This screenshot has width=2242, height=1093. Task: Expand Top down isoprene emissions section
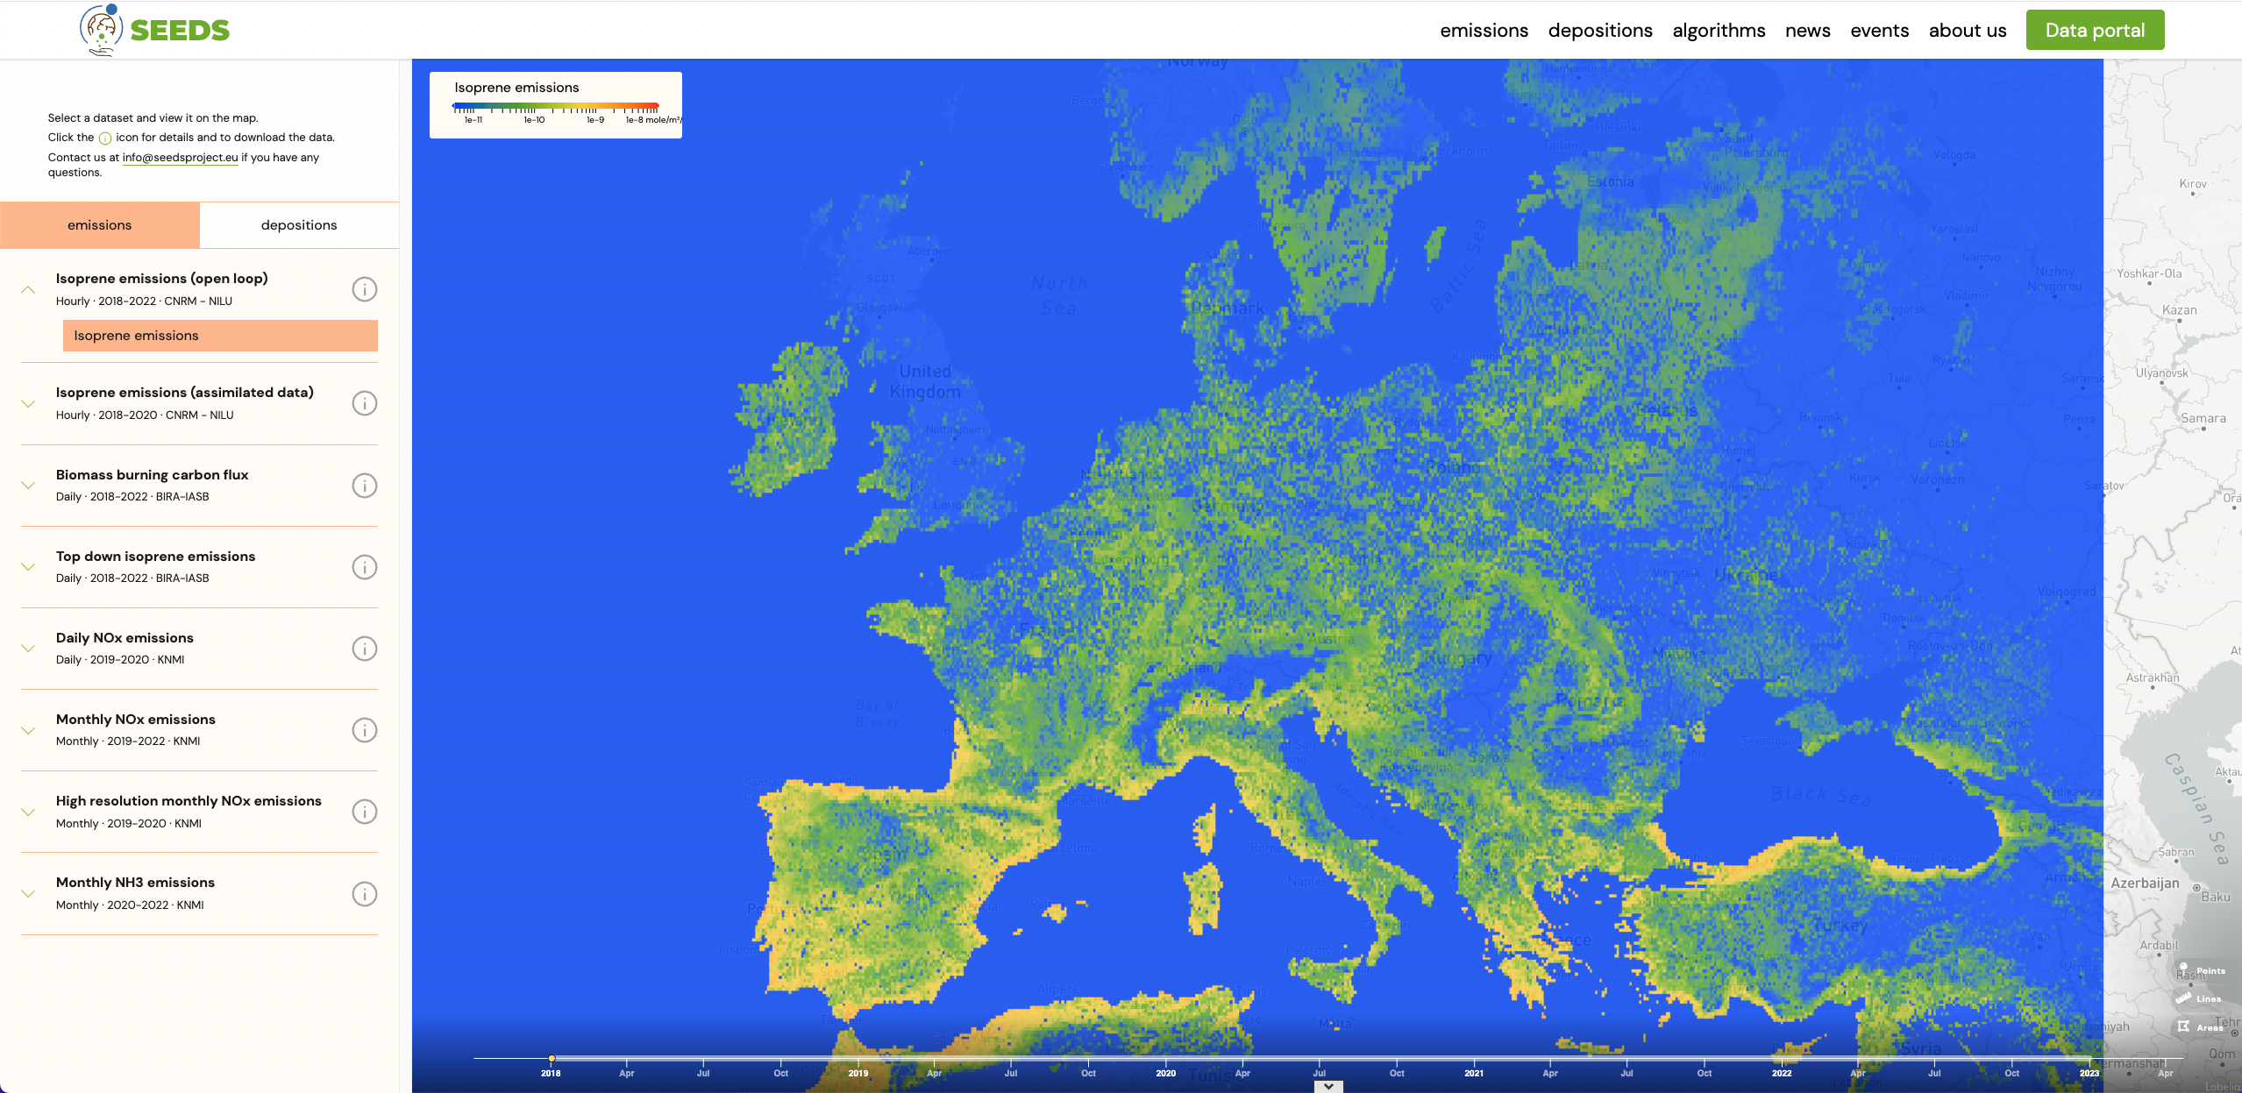28,567
